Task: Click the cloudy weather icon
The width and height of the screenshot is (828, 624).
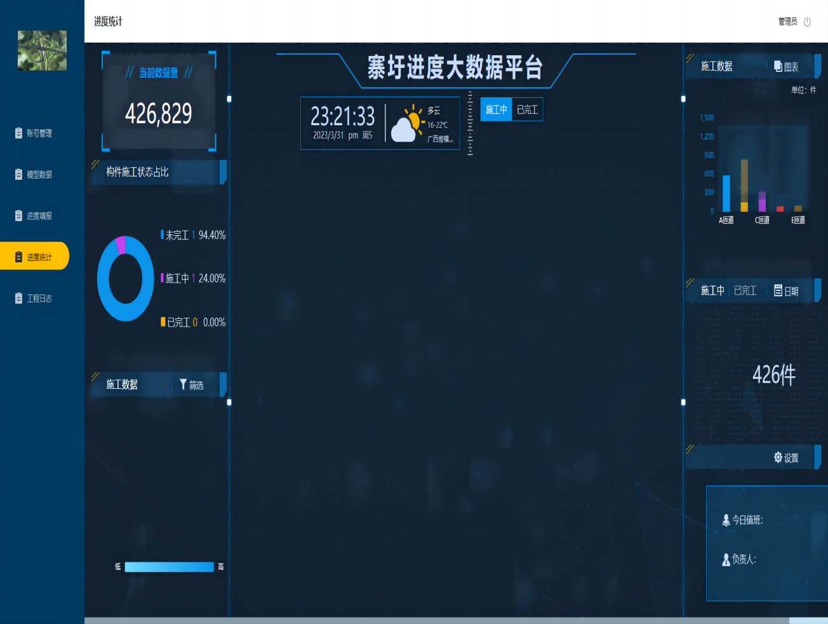Action: coord(407,124)
